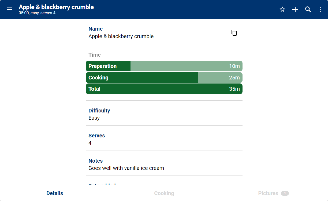
Task: Mark recipe as favourite with star icon
Action: click(282, 9)
